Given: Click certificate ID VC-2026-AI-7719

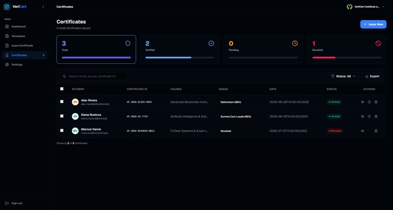Looking at the screenshot, I should pos(137,116).
